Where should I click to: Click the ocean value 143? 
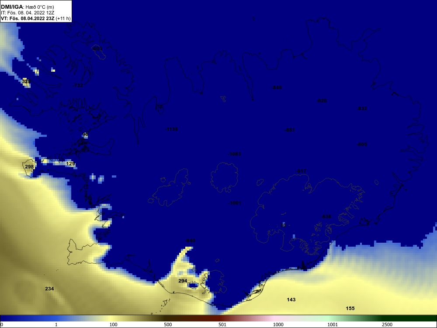point(291,300)
